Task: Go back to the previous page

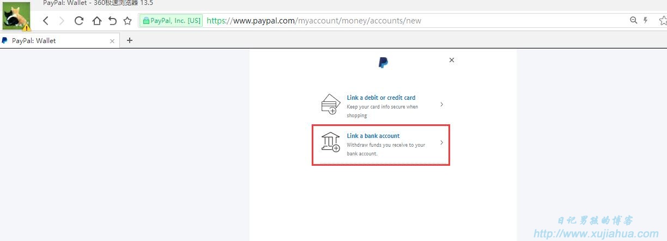Action: click(x=46, y=21)
